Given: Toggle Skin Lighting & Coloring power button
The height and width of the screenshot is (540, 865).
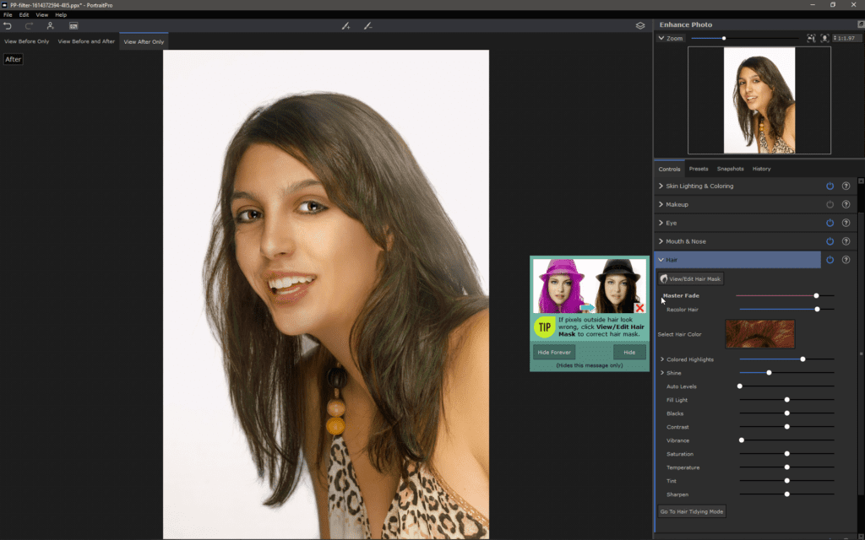Looking at the screenshot, I should 830,186.
